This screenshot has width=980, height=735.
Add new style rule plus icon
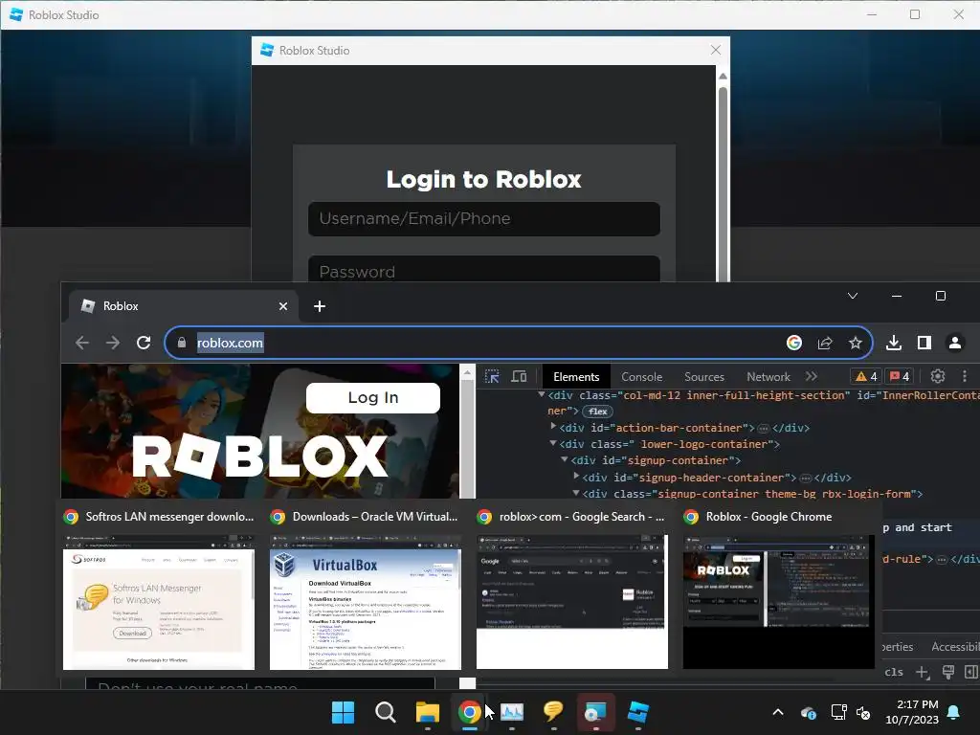click(x=922, y=672)
